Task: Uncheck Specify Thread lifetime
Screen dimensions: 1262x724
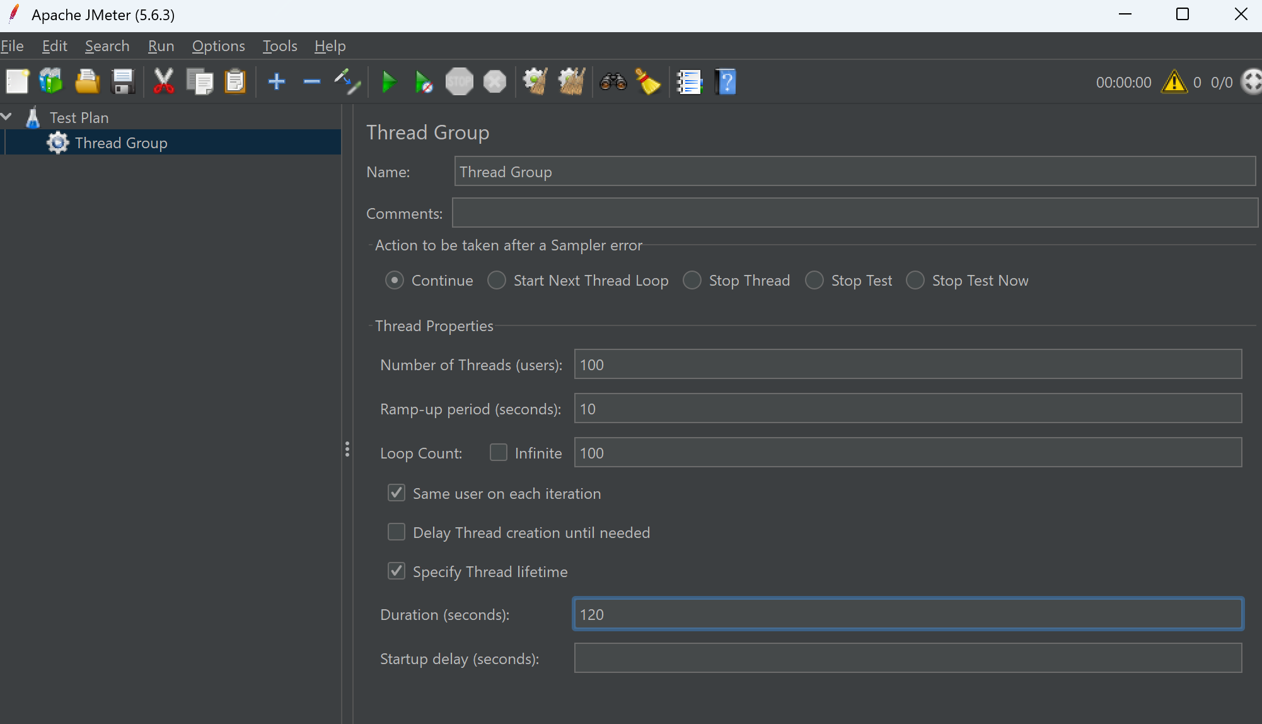Action: [x=397, y=571]
